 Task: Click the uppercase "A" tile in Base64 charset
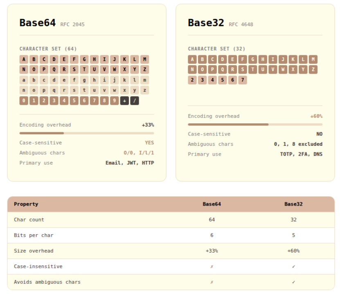click(x=24, y=59)
